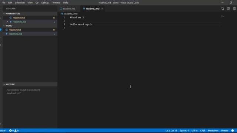Image resolution: width=237 pixels, height=133 pixels.
Task: Click the feedback smiley icon
Action: 233,130
